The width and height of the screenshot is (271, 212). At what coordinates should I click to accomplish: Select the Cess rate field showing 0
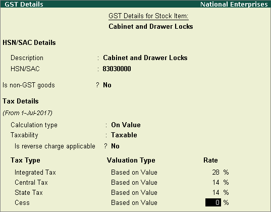click(x=213, y=202)
